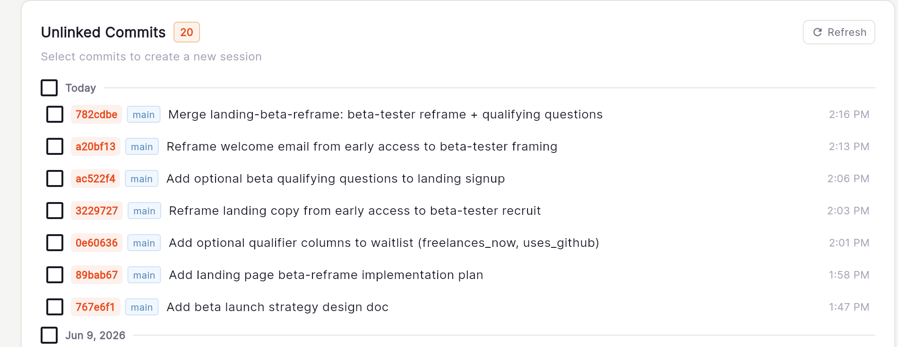
Task: Open commit hash a20bf13
Action: pyautogui.click(x=95, y=146)
